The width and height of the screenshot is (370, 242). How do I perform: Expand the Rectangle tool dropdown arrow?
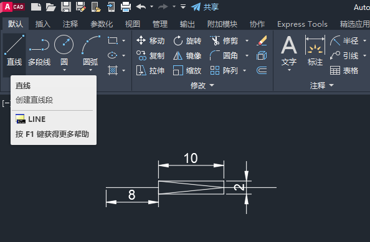[124, 41]
